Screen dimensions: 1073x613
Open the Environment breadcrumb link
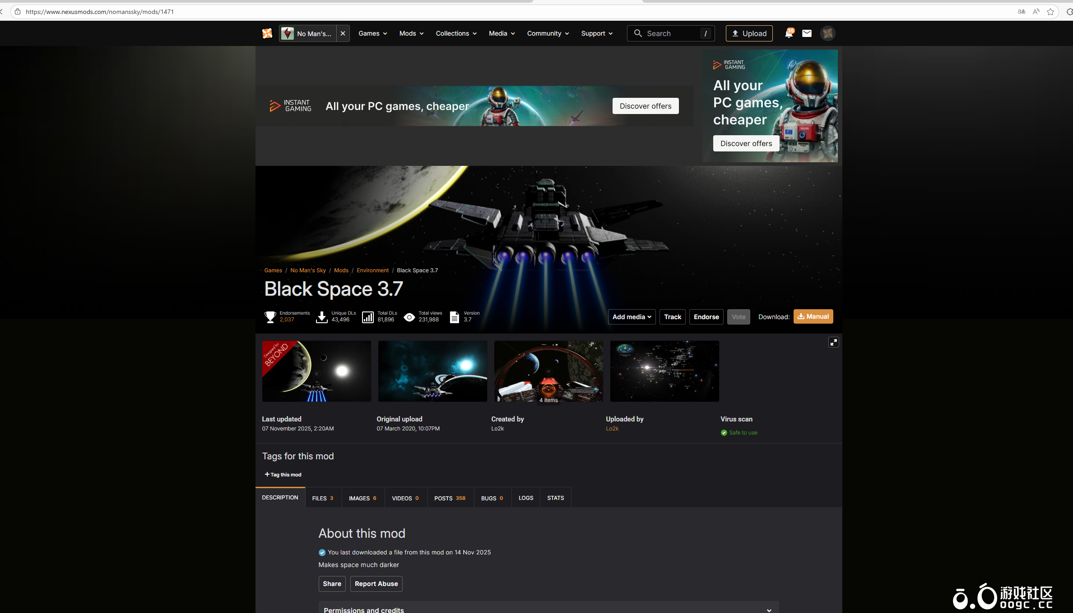pyautogui.click(x=372, y=270)
